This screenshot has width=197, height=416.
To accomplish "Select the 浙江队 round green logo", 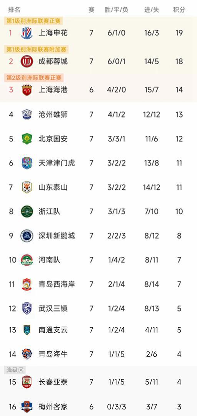I will click(27, 211).
